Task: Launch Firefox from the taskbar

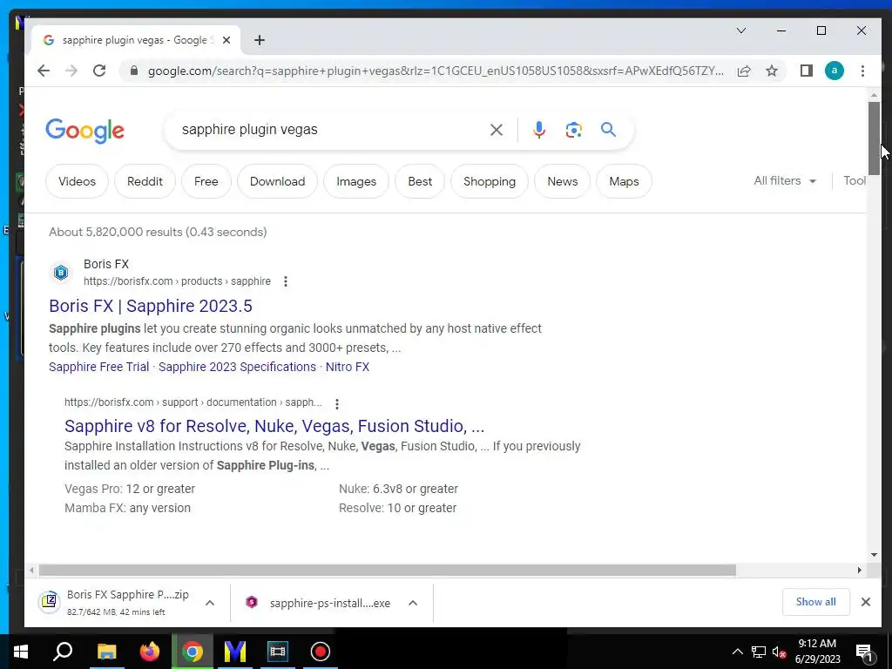Action: click(x=150, y=652)
